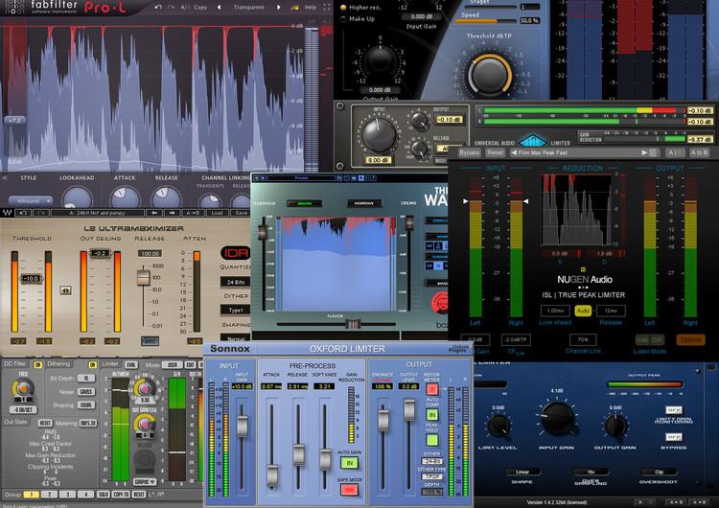This screenshot has width=719, height=508.
Task: Open the Bit Depth 16 selector
Action: [85, 379]
